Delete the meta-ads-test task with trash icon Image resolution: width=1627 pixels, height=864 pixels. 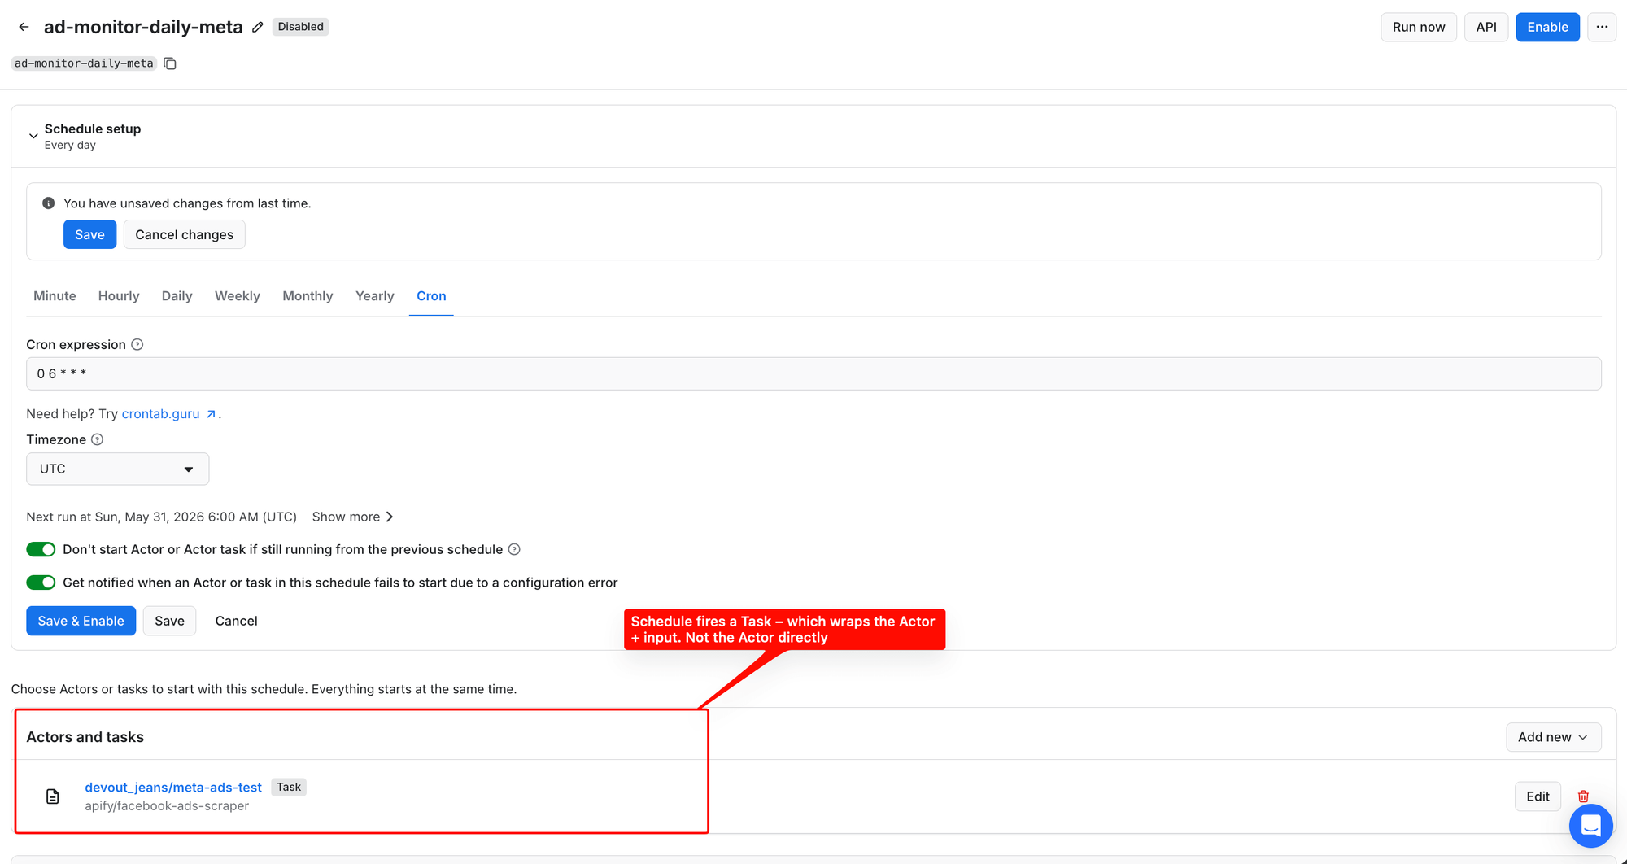pos(1583,796)
